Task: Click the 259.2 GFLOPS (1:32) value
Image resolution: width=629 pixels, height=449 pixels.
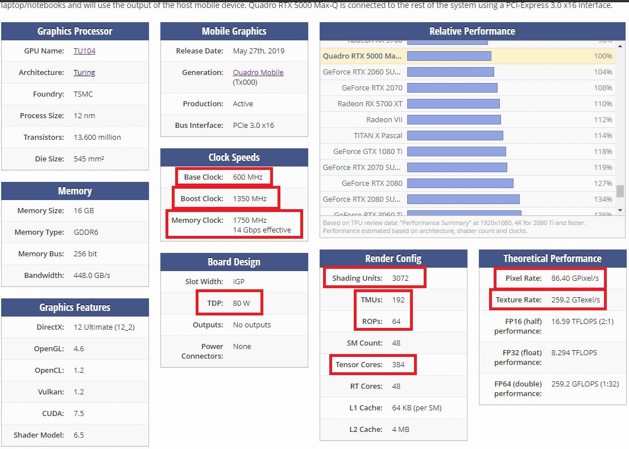Action: tap(585, 384)
